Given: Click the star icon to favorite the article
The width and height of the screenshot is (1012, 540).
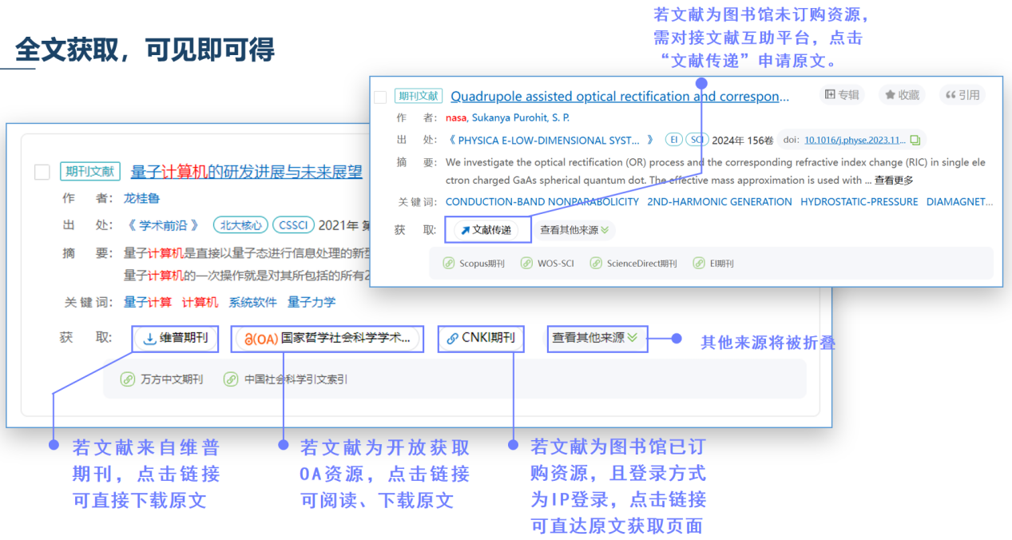Looking at the screenshot, I should click(889, 94).
